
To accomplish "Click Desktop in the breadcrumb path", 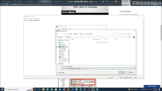I will 76,34.
